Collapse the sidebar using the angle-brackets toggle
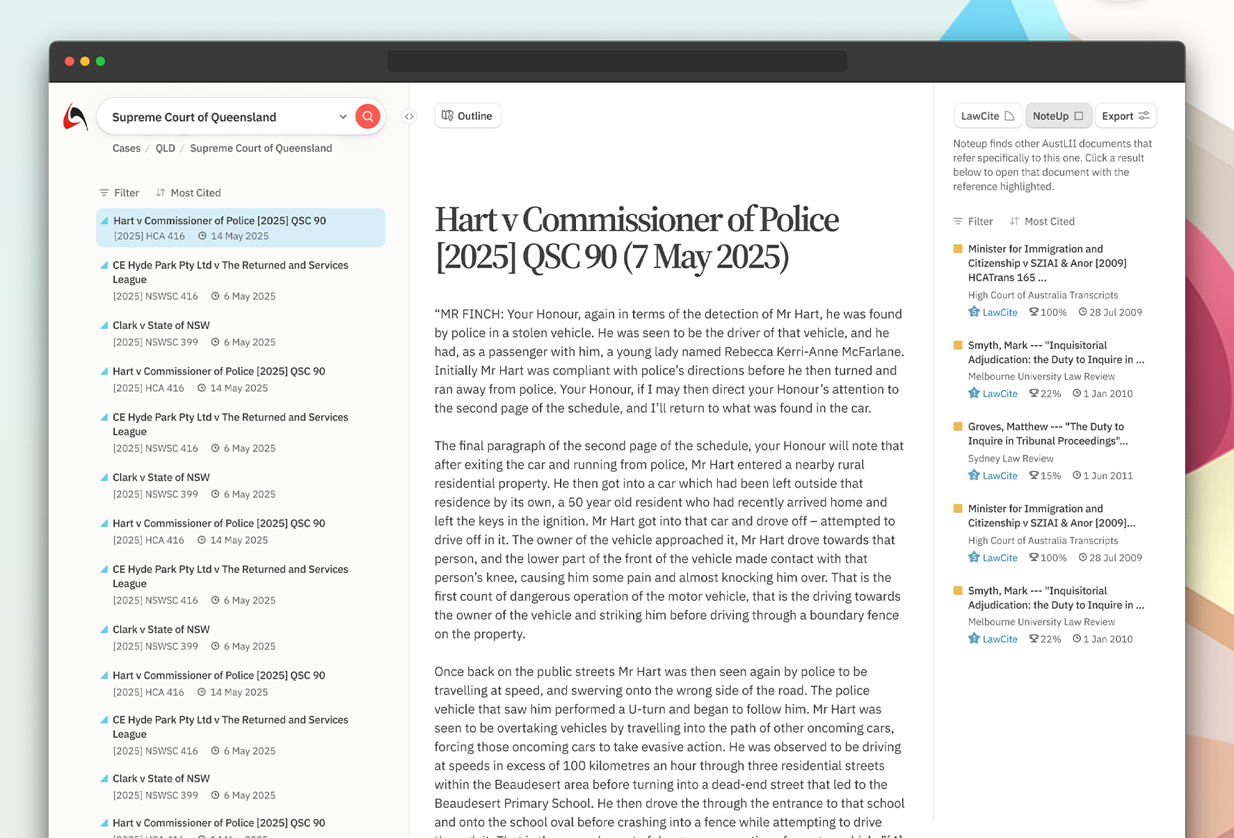 tap(410, 116)
